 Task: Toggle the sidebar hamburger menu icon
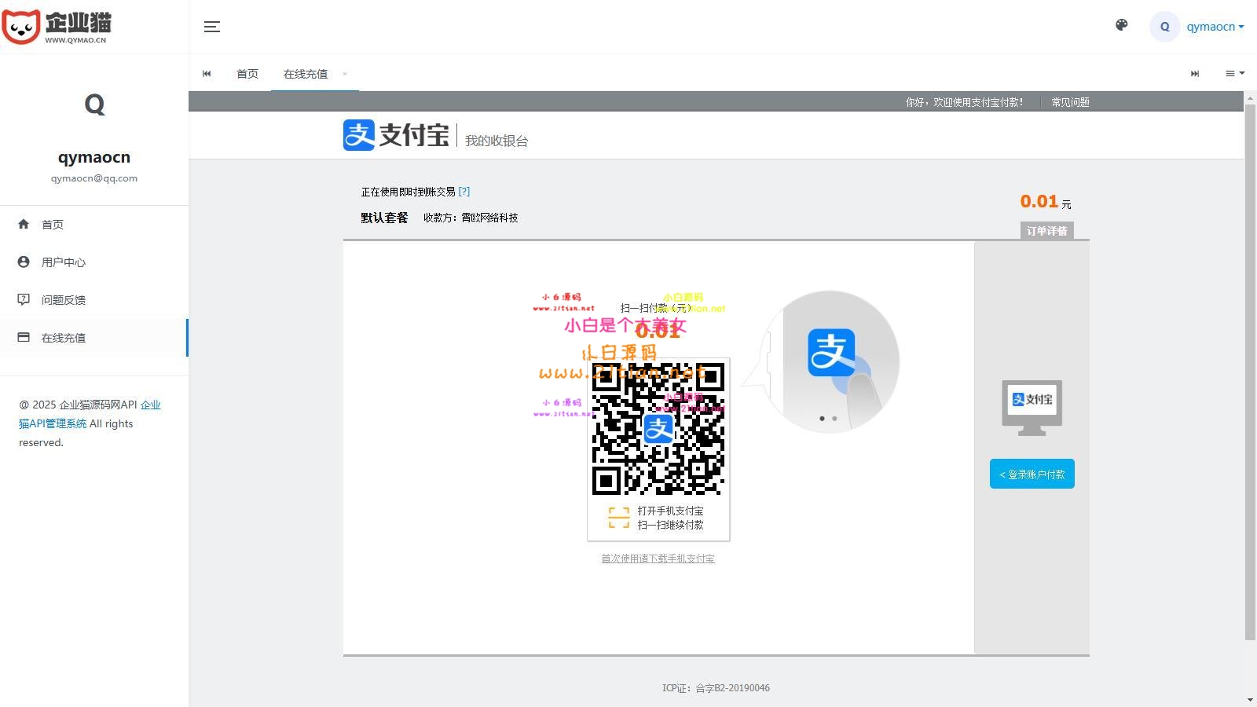click(211, 27)
